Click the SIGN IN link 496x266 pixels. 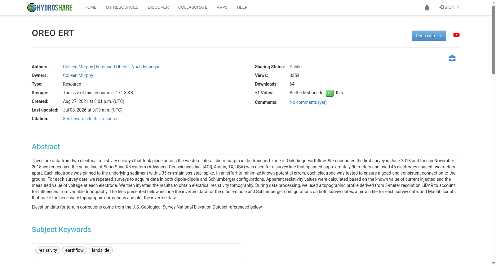pyautogui.click(x=449, y=7)
